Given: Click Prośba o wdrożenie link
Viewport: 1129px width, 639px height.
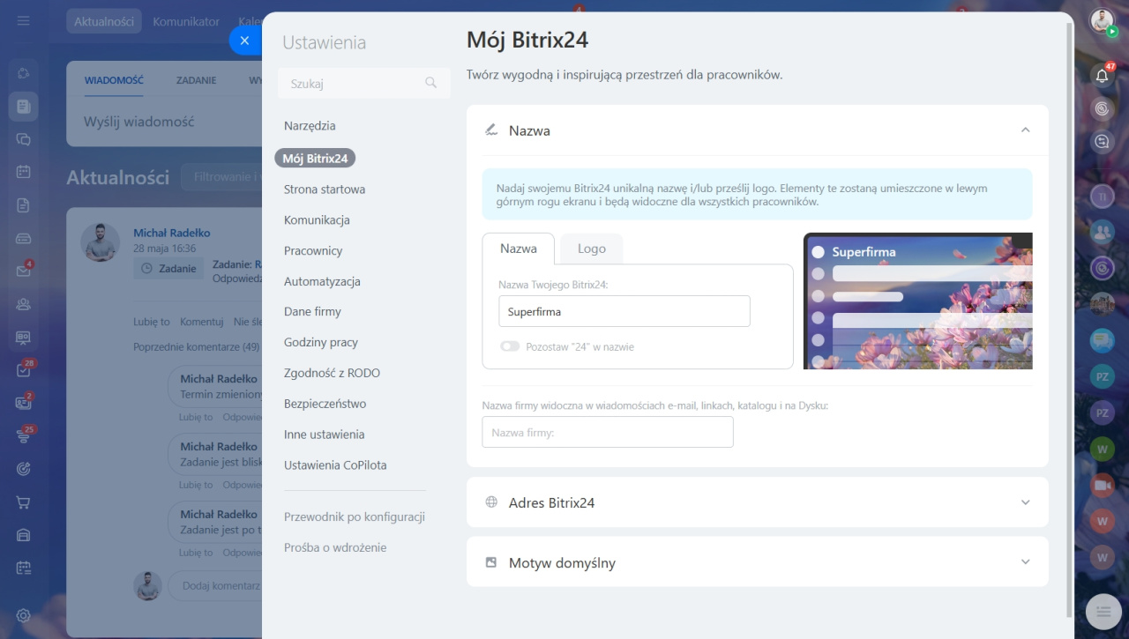Looking at the screenshot, I should [335, 548].
